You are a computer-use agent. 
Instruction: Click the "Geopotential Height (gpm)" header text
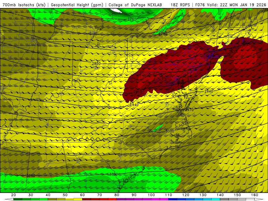[x=77, y=5]
